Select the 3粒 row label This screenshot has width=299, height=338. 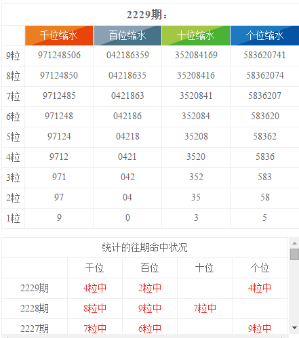pyautogui.click(x=13, y=177)
